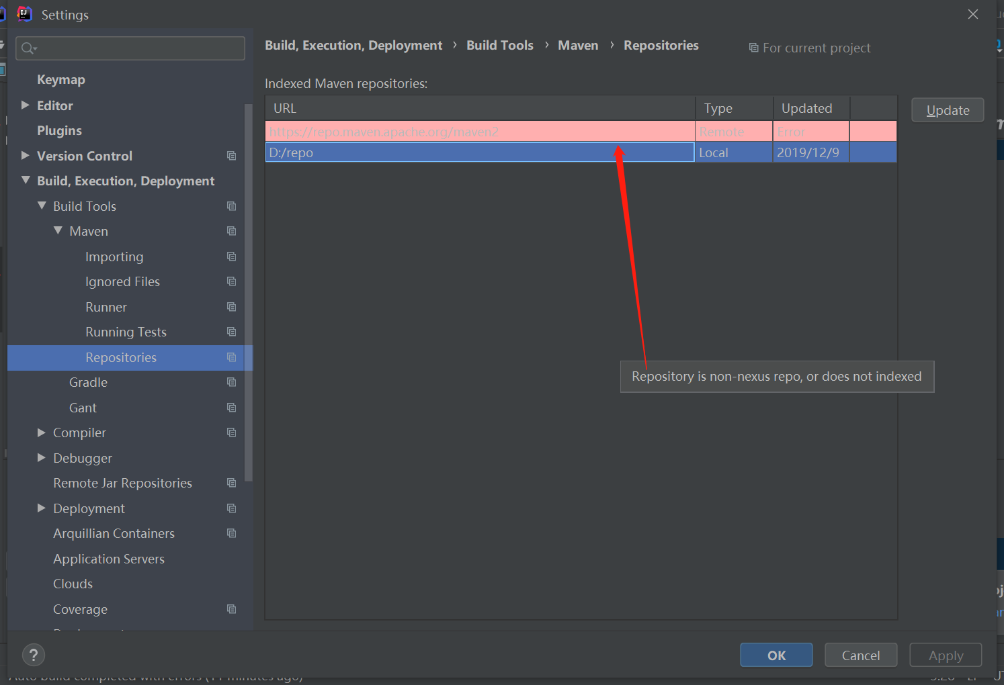Screen dimensions: 1004x685
Task: Select the Repositories tree item
Action: click(130, 357)
